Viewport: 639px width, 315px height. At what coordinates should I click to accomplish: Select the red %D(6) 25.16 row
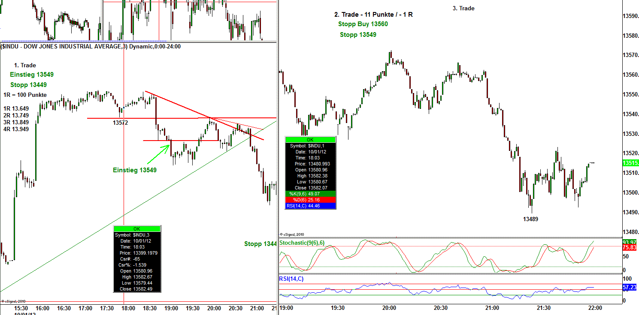[x=310, y=200]
